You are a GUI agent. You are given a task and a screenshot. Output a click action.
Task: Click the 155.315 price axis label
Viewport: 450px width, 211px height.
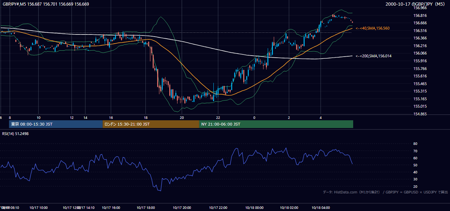coord(420,91)
